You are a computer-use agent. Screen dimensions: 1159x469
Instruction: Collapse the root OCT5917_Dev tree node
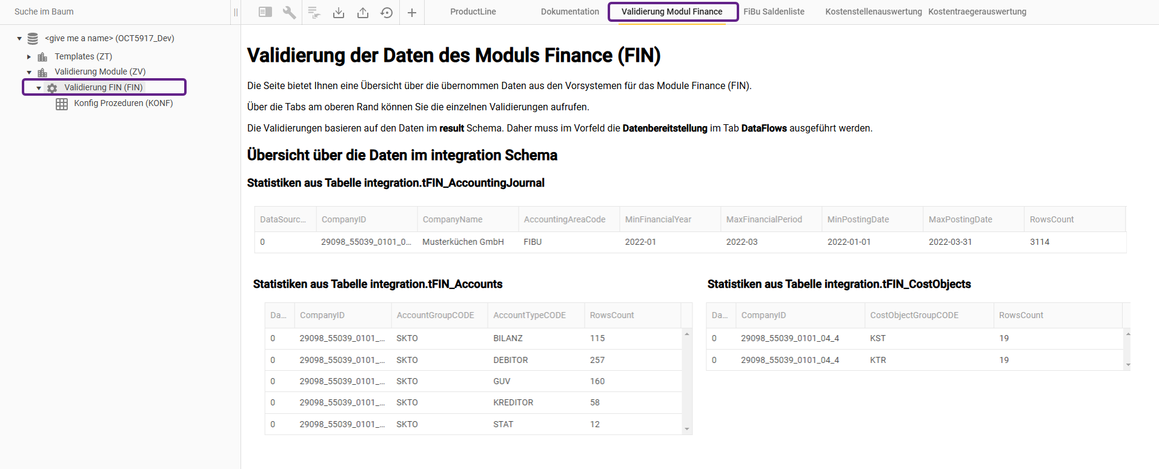point(19,39)
